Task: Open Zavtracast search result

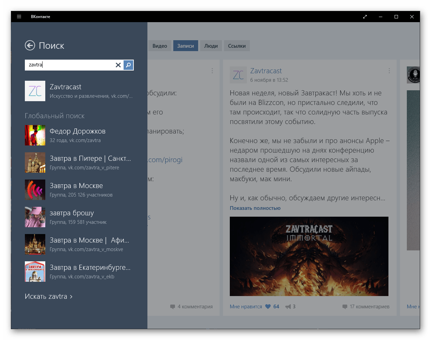Action: click(79, 91)
